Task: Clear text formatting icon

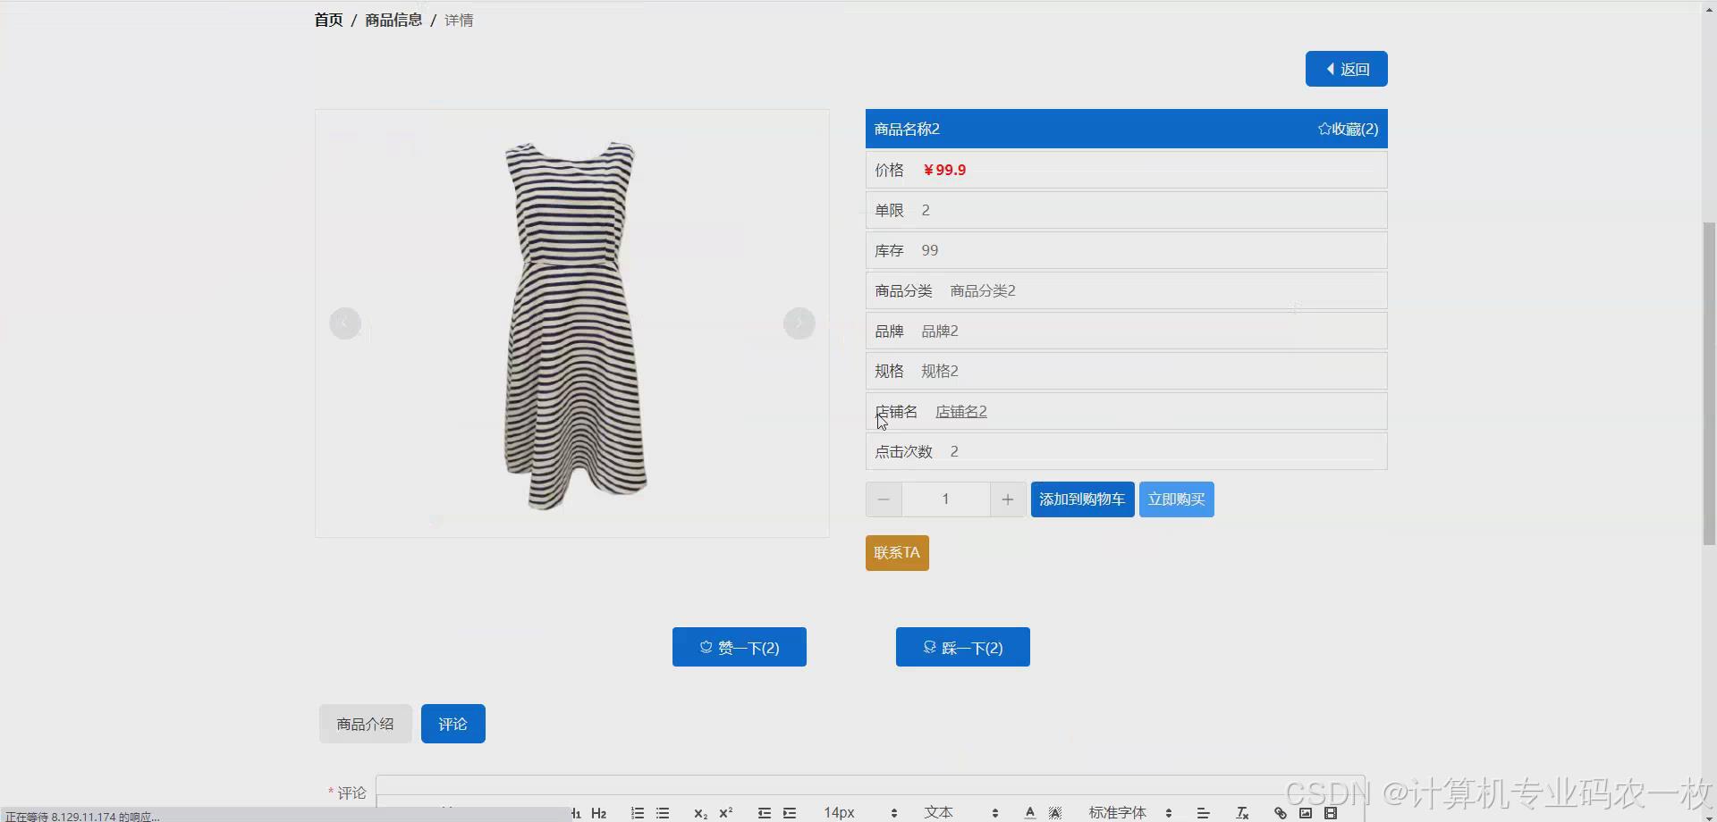Action: click(x=1242, y=813)
